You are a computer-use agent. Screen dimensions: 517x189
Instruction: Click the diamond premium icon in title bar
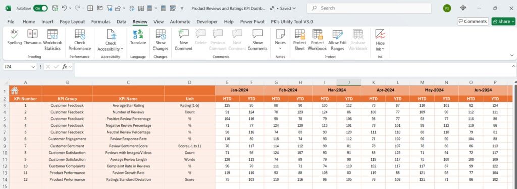pos(463,8)
